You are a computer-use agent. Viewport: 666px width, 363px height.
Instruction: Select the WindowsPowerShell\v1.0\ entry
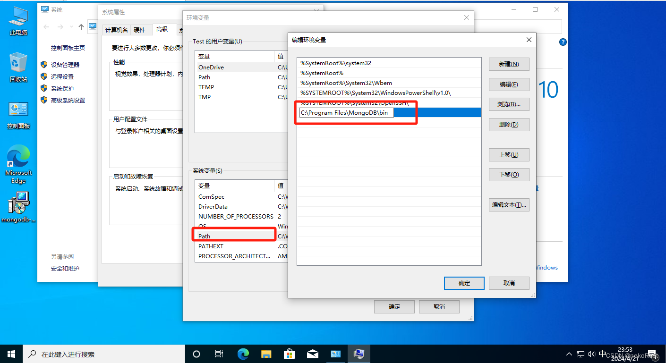[x=389, y=93]
